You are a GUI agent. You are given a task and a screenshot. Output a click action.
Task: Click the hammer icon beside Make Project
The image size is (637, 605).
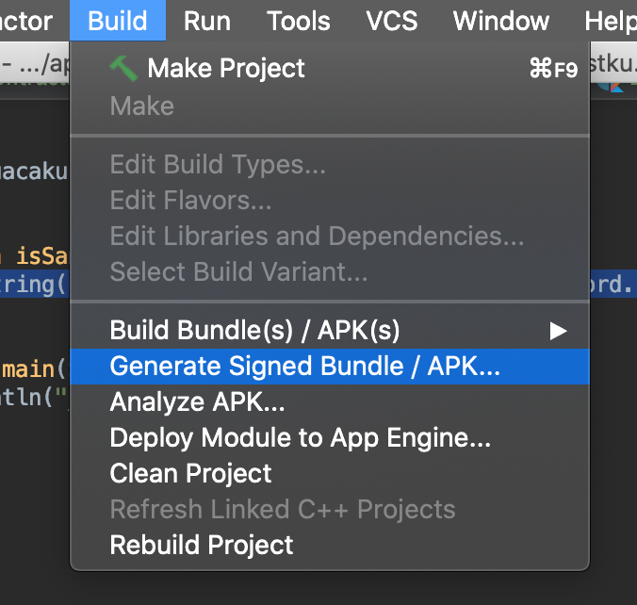[x=123, y=68]
